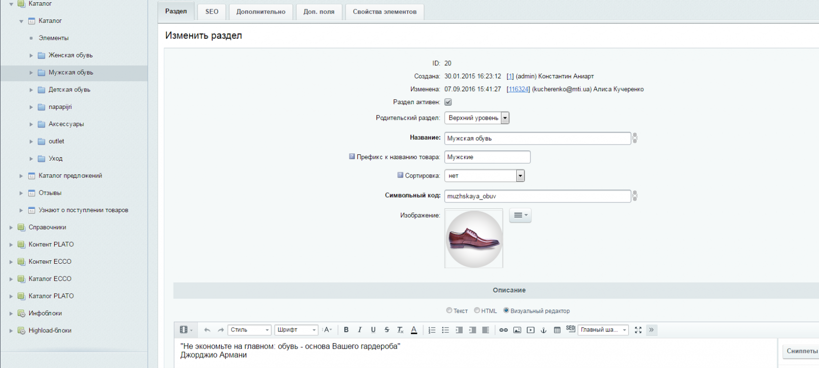The width and height of the screenshot is (819, 368).
Task: Insert a numbered list in the editor
Action: point(432,330)
